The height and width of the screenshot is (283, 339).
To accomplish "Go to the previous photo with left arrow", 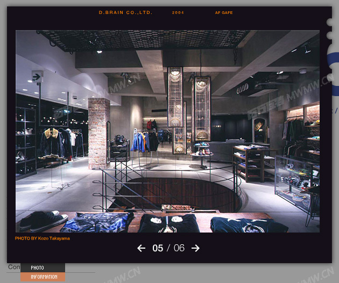I will pos(141,248).
